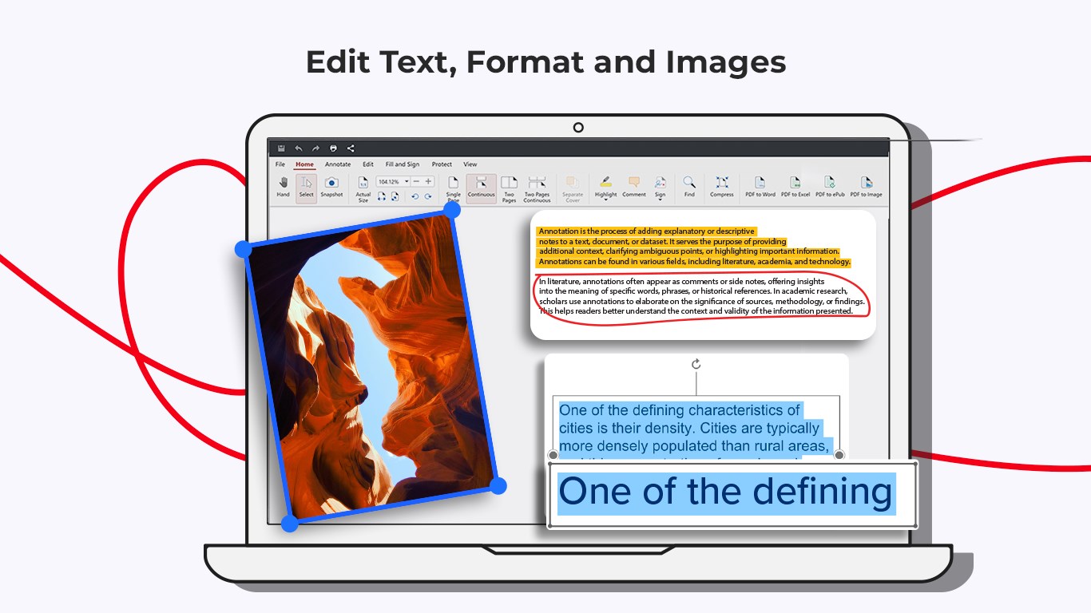Switch to Single Page view mode
Viewport: 1091px width, 613px height.
[454, 185]
